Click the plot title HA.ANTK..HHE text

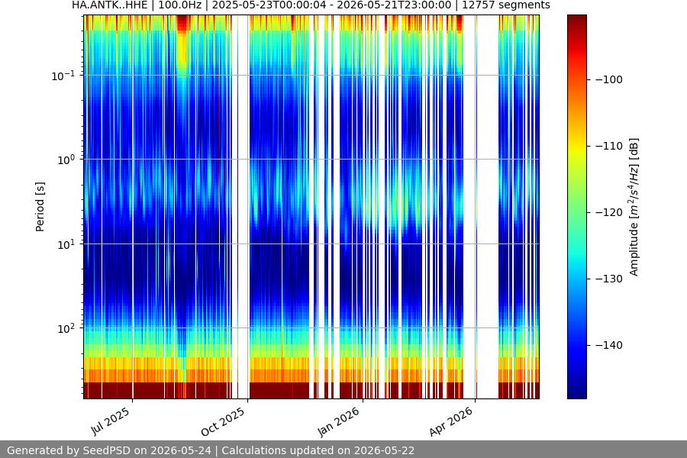[109, 5]
